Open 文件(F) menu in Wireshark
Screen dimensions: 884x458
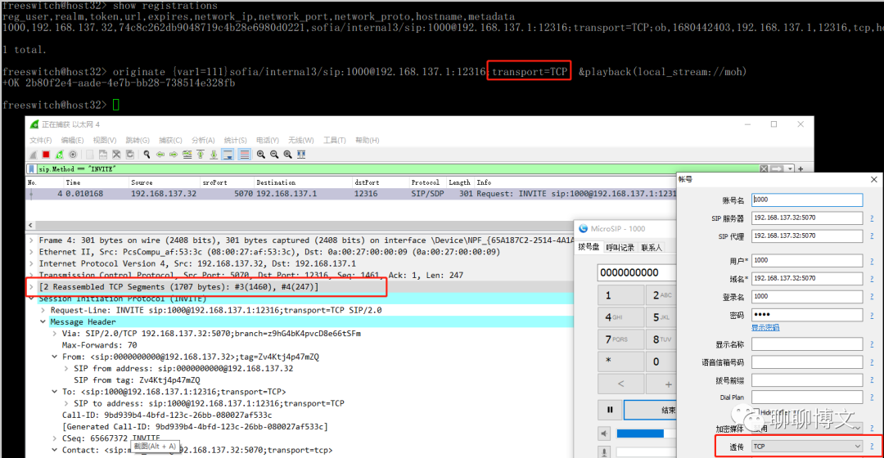pyautogui.click(x=41, y=141)
